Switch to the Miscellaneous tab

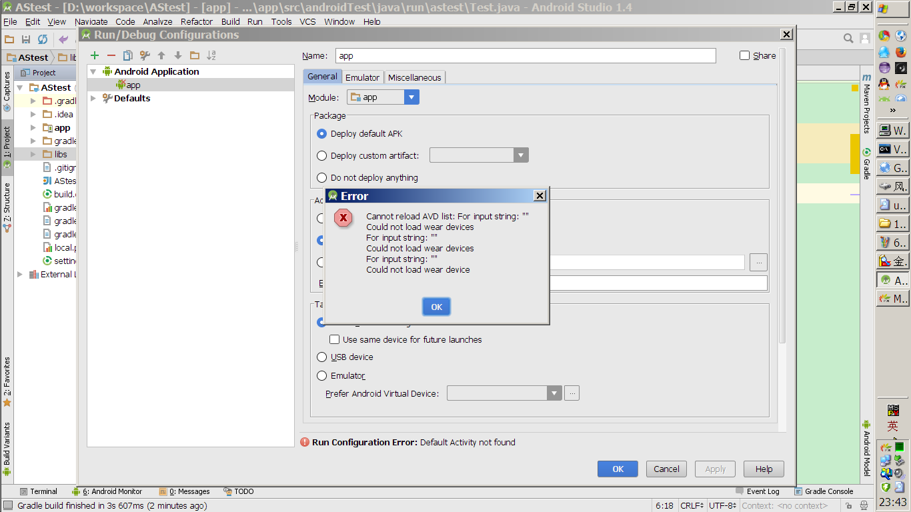tap(414, 77)
